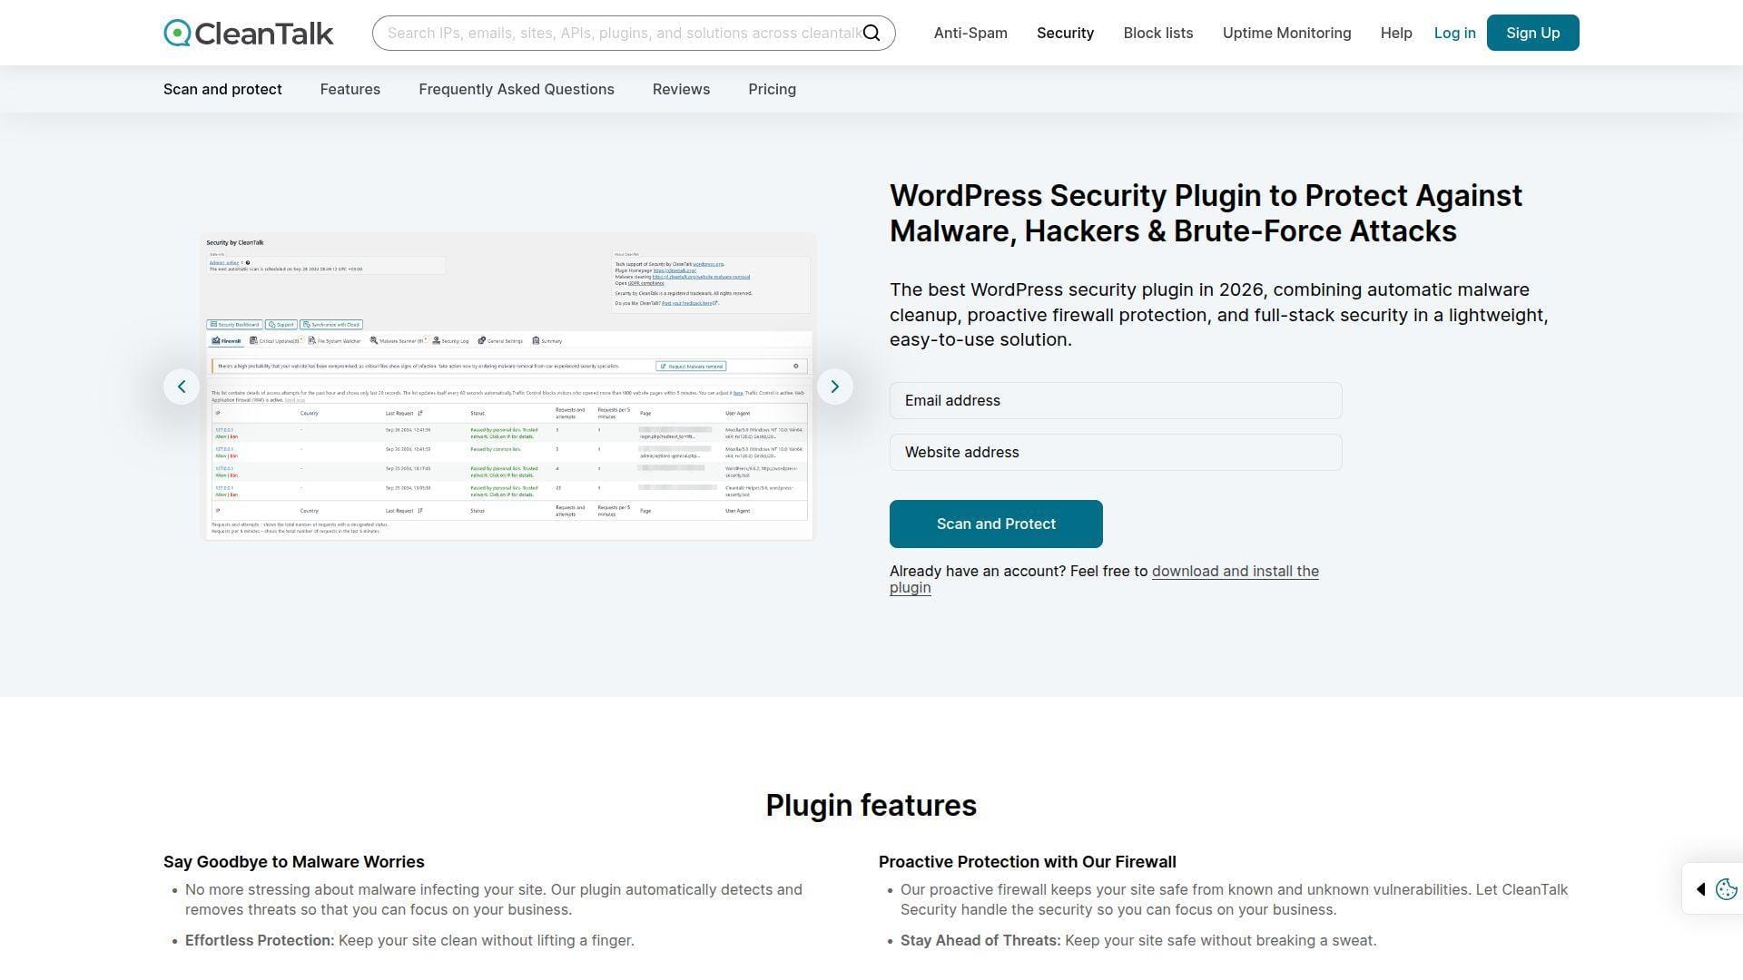This screenshot has width=1743, height=980.
Task: Click 'Say Goodbye to Malware Worries' heading
Action: (294, 861)
